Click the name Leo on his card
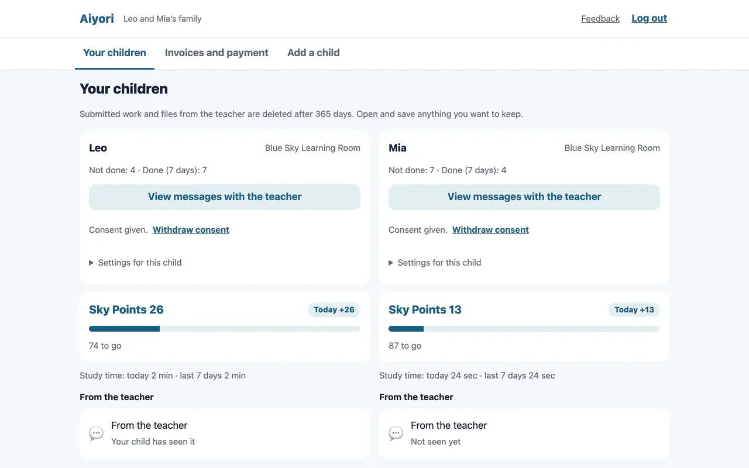749x468 pixels. coord(98,148)
